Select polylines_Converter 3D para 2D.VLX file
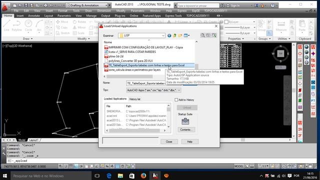The height and width of the screenshot is (180, 320). pyautogui.click(x=128, y=61)
